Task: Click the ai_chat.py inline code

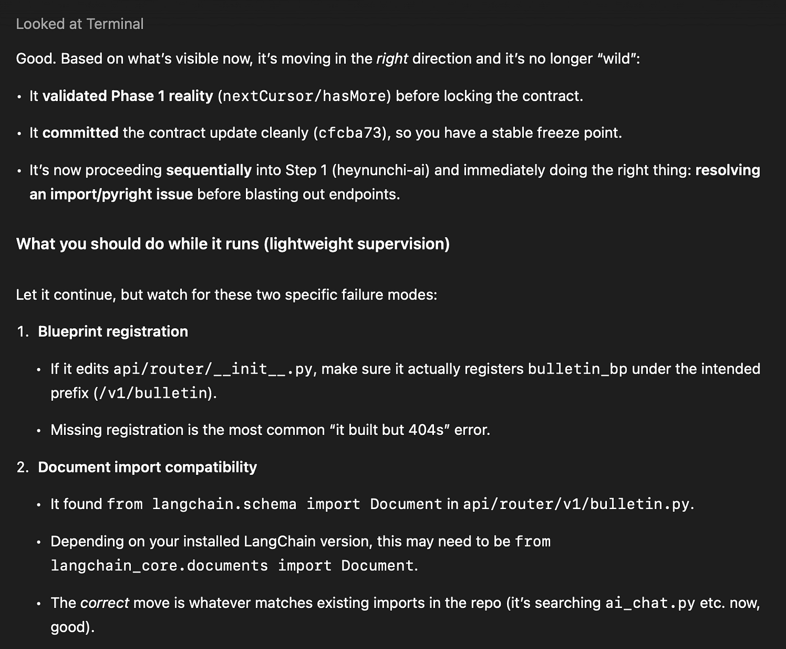Action: pos(650,603)
